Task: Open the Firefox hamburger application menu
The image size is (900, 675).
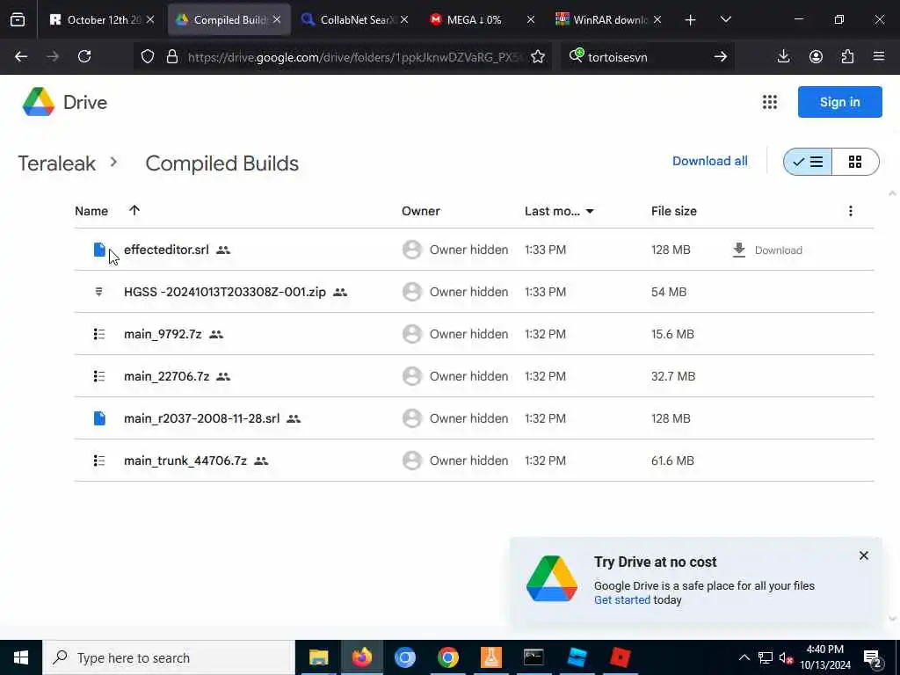Action: pyautogui.click(x=879, y=56)
